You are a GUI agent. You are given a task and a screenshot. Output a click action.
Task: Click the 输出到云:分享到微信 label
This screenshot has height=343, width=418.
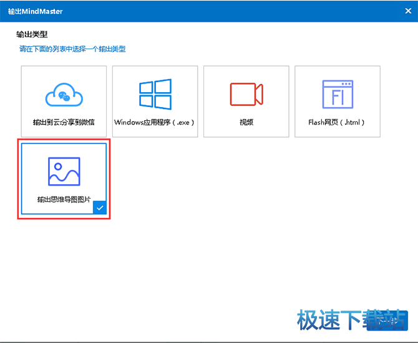[64, 122]
